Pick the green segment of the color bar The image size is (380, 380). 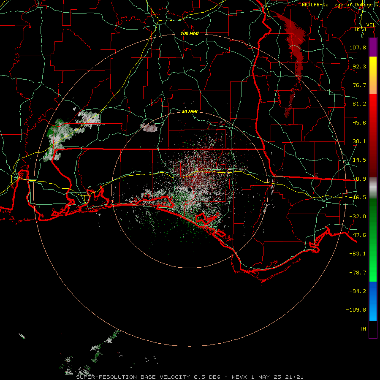[x=373, y=240]
